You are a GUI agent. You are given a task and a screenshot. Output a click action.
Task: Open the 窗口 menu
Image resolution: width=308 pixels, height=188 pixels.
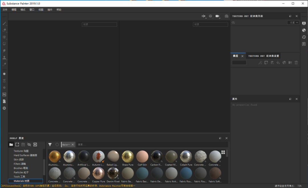click(32, 10)
